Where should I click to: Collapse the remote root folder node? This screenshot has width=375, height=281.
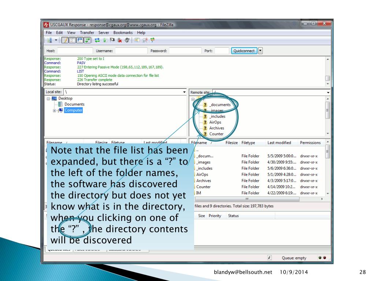click(x=193, y=99)
